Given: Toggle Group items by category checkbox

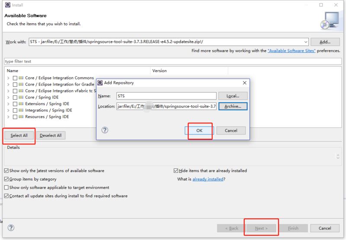Looking at the screenshot, I should [x=6, y=179].
